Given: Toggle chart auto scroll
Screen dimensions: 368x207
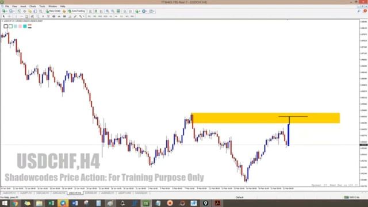Looking at the screenshot, I should pos(125,11).
